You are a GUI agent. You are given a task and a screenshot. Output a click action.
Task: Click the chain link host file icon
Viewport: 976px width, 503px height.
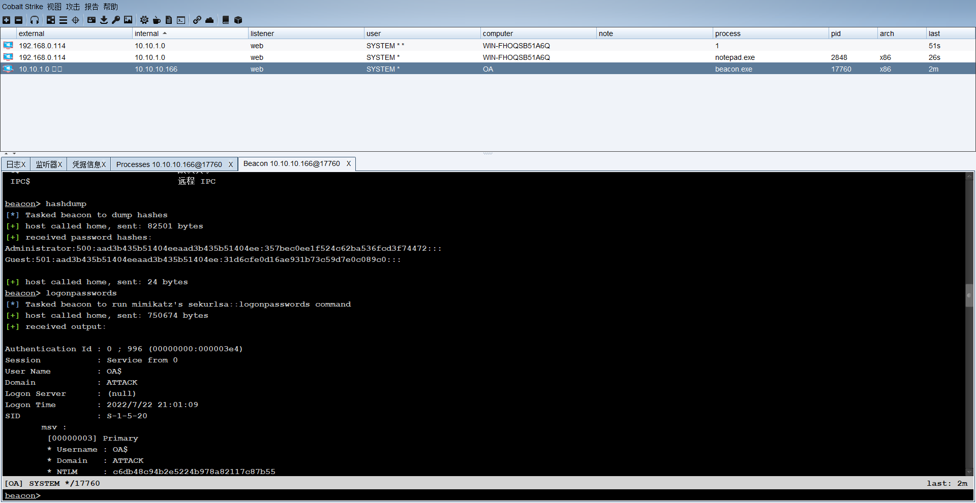tap(197, 20)
